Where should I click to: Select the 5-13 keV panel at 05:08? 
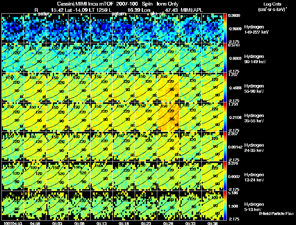click(x=79, y=206)
